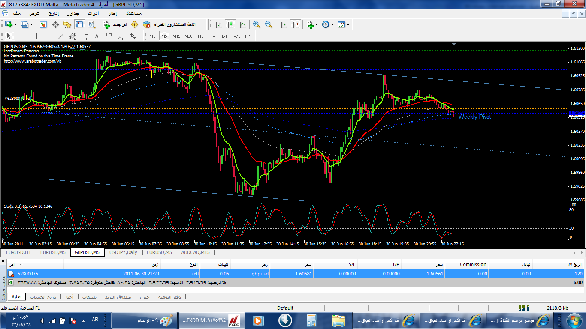Switch to MN timeframe
The width and height of the screenshot is (586, 329).
(x=248, y=36)
